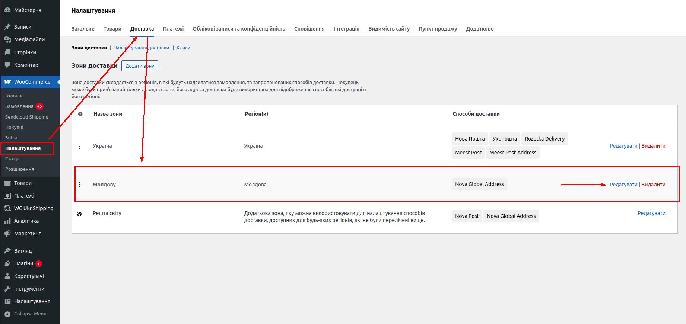Click the globe icon beside Решта світу
The height and width of the screenshot is (324, 686).
pyautogui.click(x=79, y=214)
